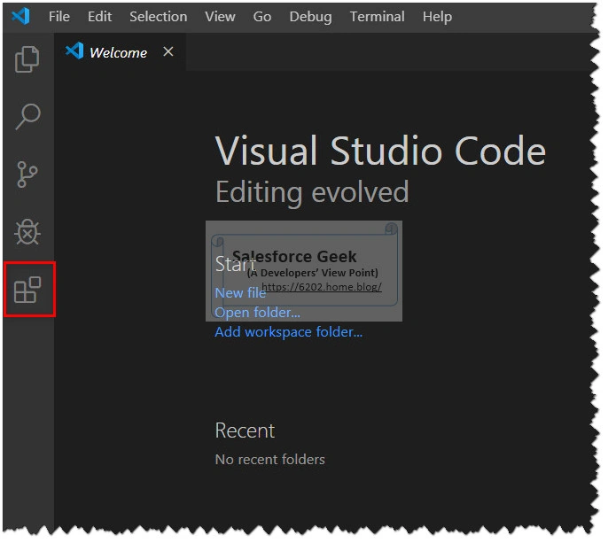Viewport: 608px width, 543px height.
Task: Open the Help menu
Action: point(438,17)
